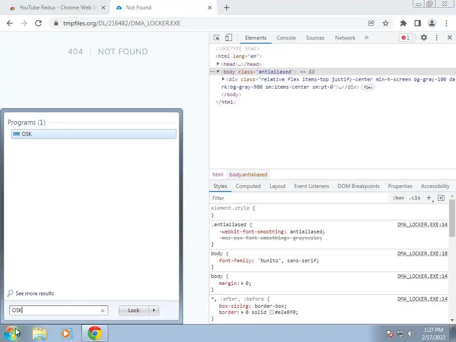This screenshot has height=342, width=456.
Task: Open the Accessibility tab
Action: pos(435,186)
